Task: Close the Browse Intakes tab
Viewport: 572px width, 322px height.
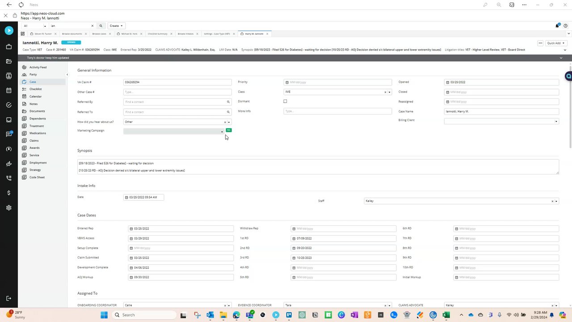Action: 197,34
